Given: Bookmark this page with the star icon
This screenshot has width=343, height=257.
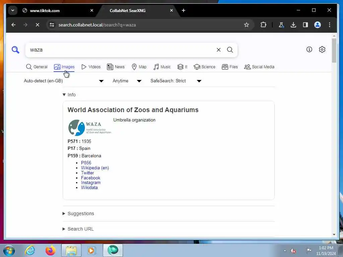Looking at the screenshot, I should point(247,25).
